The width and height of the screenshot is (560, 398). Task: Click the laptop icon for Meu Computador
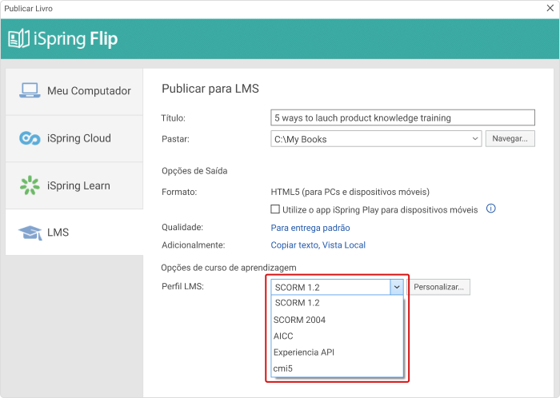tap(30, 90)
